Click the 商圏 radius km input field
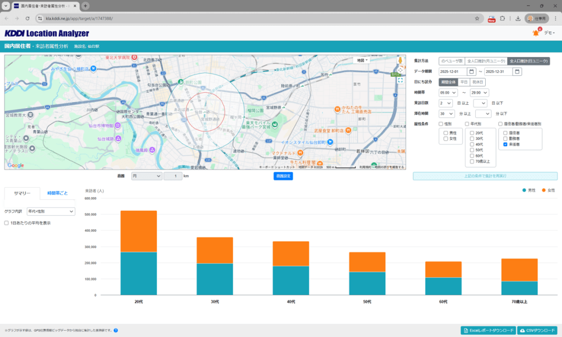Image resolution: width=562 pixels, height=337 pixels. click(x=173, y=176)
